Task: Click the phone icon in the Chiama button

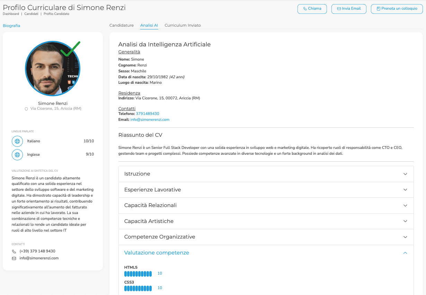Action: tap(305, 9)
